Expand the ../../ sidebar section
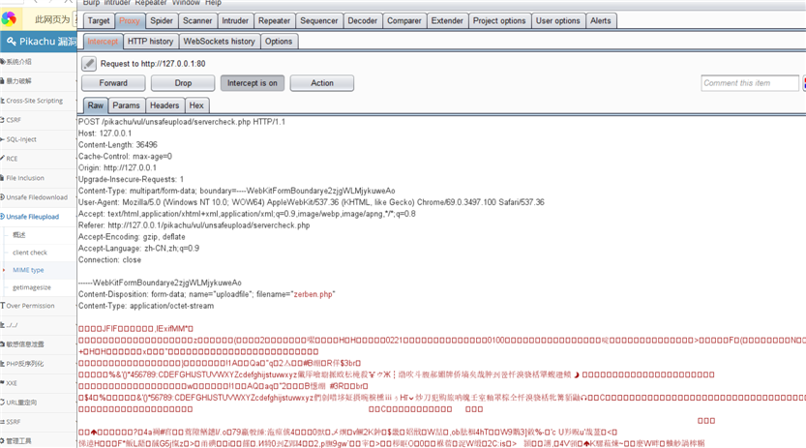 (38, 325)
